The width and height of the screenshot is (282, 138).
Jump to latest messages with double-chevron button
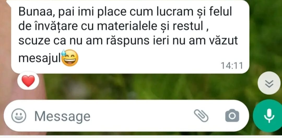click(x=269, y=83)
